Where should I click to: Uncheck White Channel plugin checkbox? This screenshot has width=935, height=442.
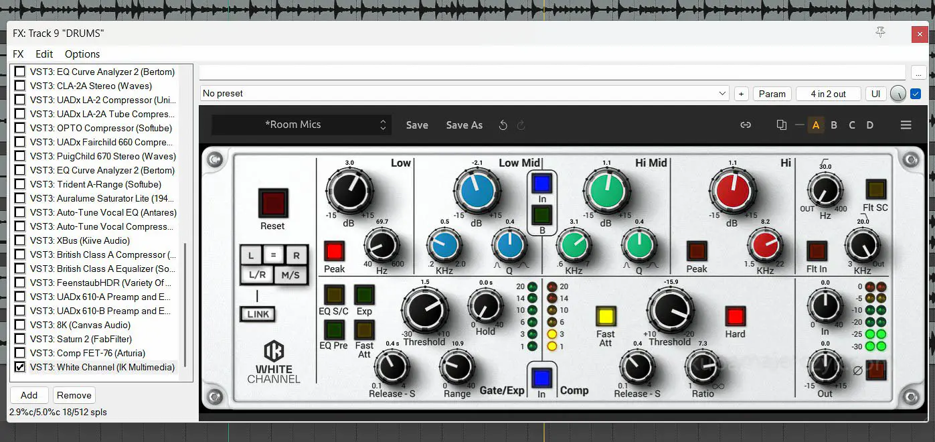point(20,367)
